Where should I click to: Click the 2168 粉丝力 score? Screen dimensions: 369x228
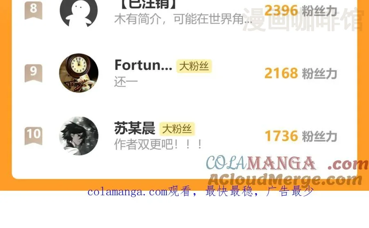[301, 73]
